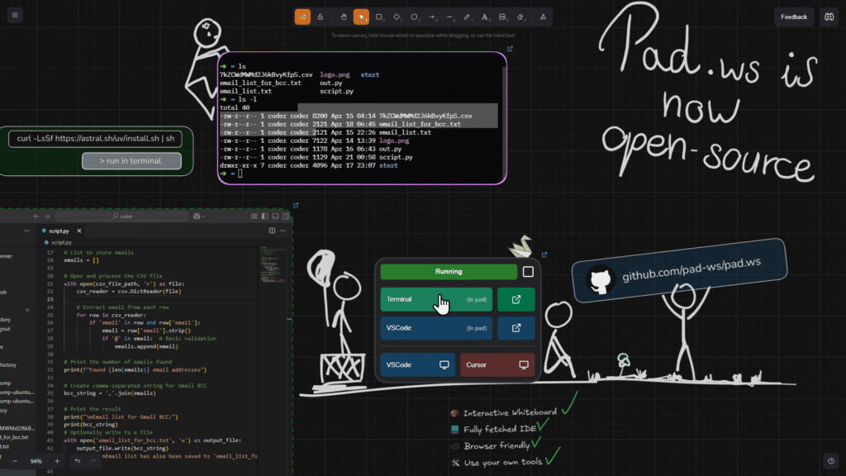Select the Pencil draw tool
This screenshot has height=476, width=846.
click(467, 17)
